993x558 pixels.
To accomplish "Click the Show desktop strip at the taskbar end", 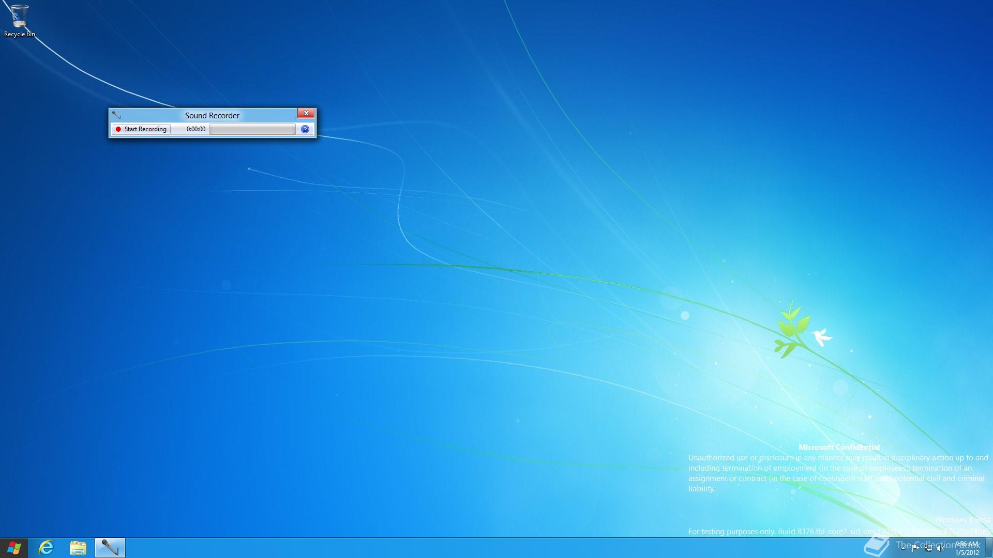I will tap(989, 548).
